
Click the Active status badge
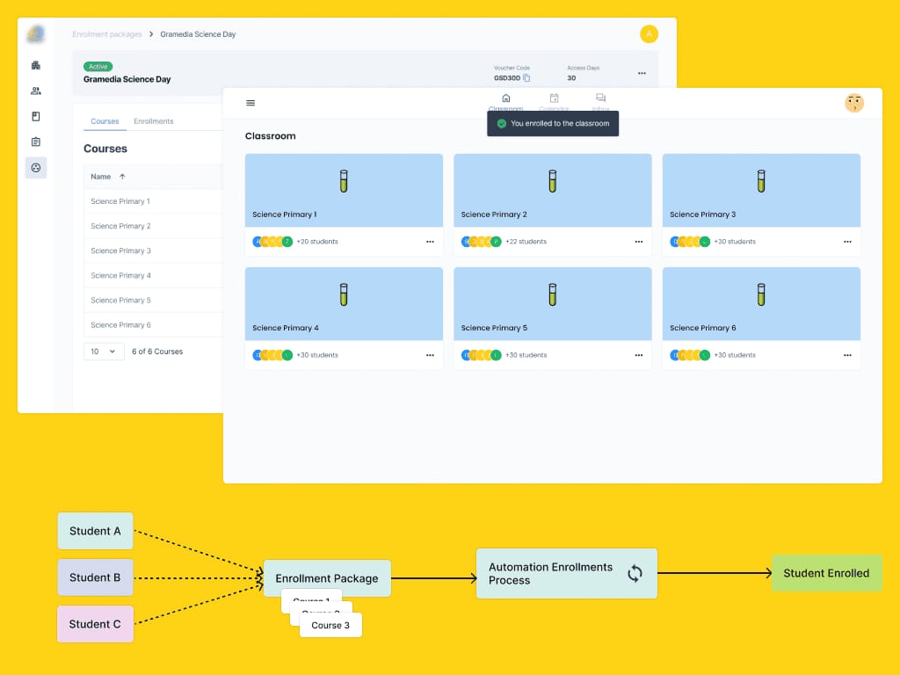pos(98,67)
